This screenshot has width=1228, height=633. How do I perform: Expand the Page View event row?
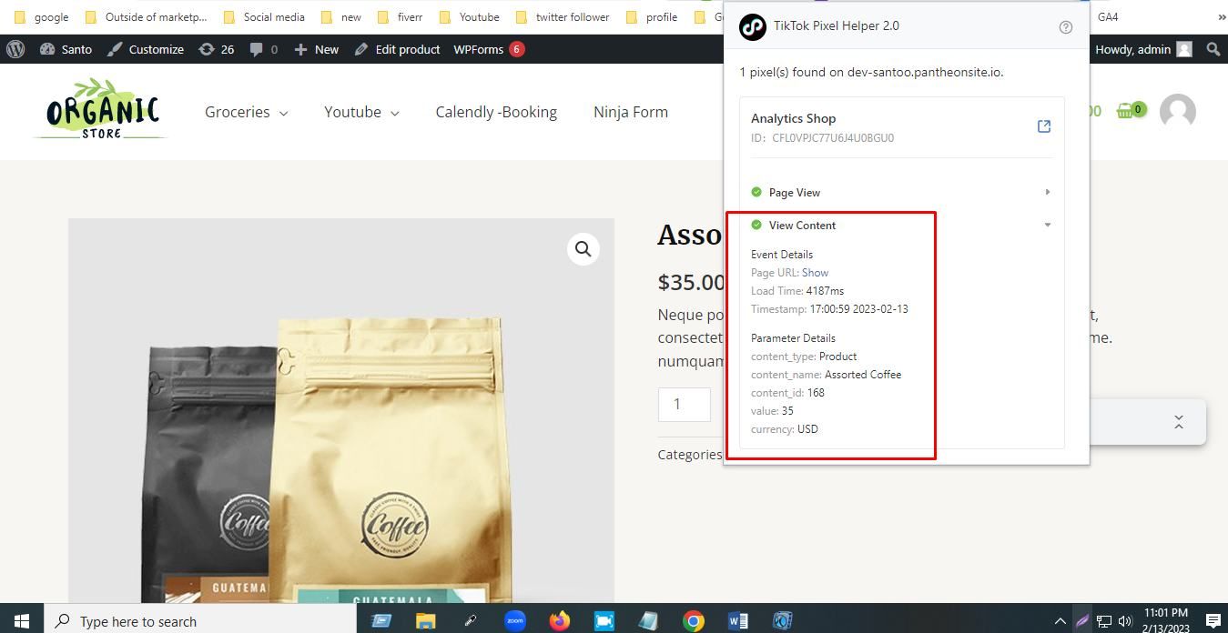tap(1047, 192)
